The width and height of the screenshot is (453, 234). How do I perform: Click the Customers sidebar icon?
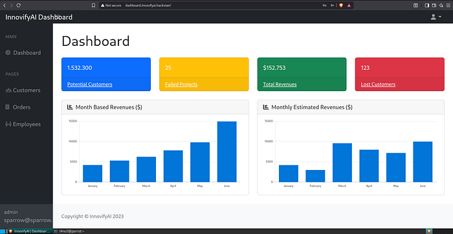[x=8, y=90]
